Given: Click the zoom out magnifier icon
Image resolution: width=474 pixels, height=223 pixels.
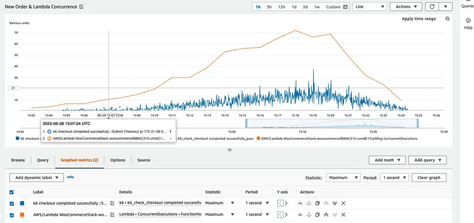Looking at the screenshot, I should [x=448, y=19].
